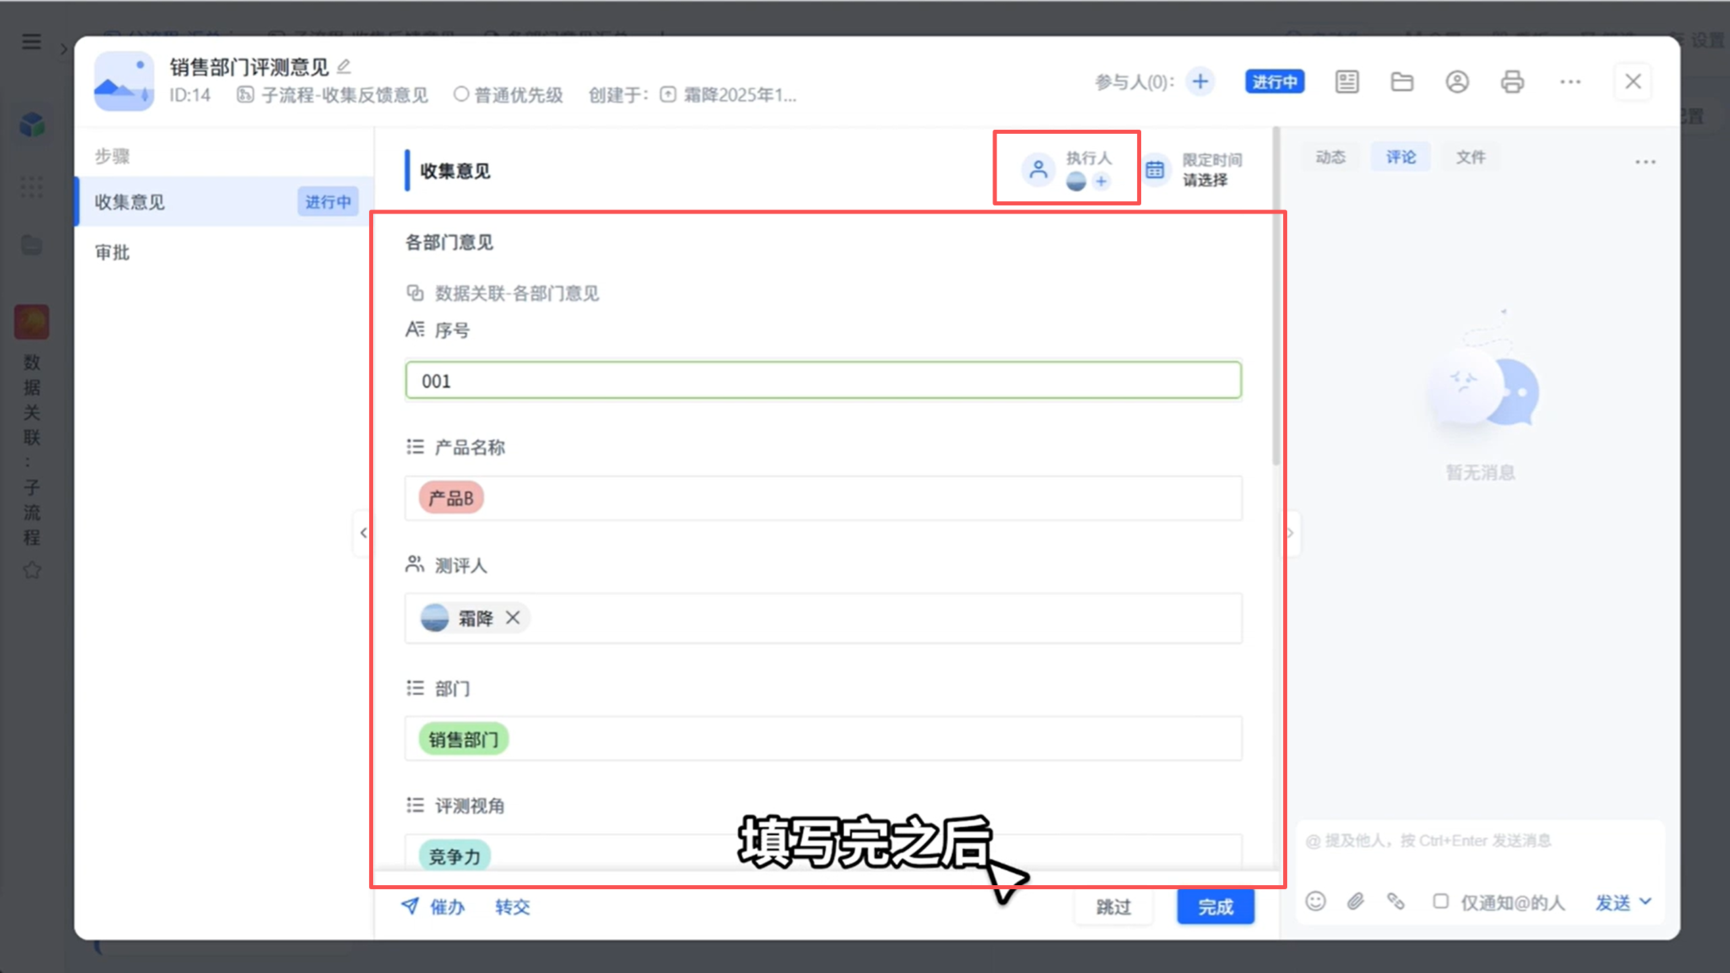This screenshot has height=973, width=1730.
Task: Click the 数据关联-各部门意见 label
Action: point(516,293)
